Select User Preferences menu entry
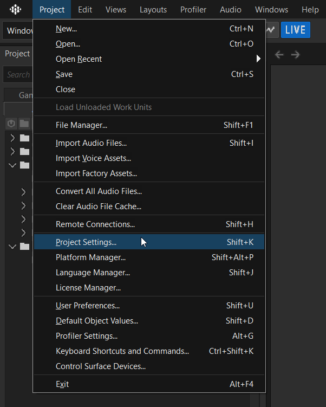The image size is (326, 407). (x=88, y=306)
